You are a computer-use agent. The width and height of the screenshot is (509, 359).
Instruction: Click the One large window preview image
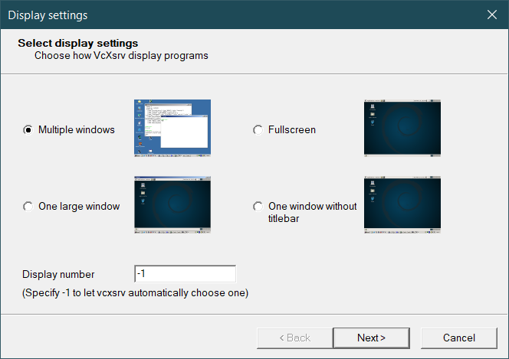pos(172,205)
